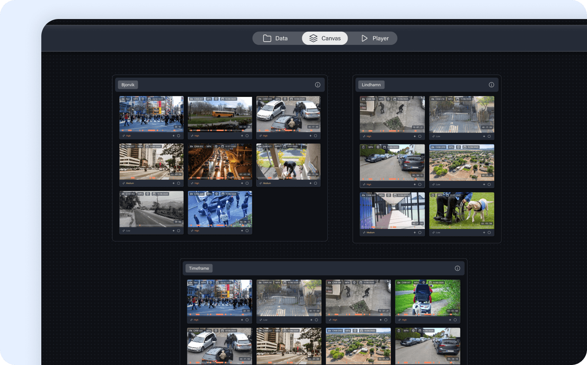Add CAM-320 crowd clip with plus icon

point(242,231)
